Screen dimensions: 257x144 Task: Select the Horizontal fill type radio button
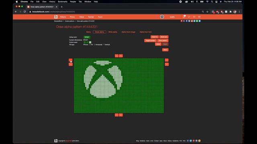pyautogui.click(x=95, y=44)
